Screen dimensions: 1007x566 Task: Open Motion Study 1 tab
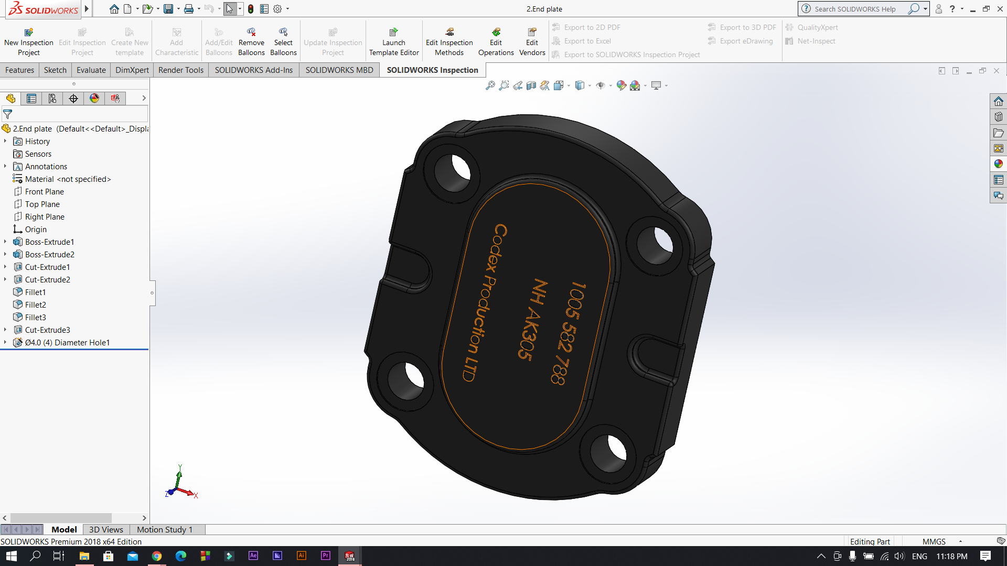click(165, 529)
